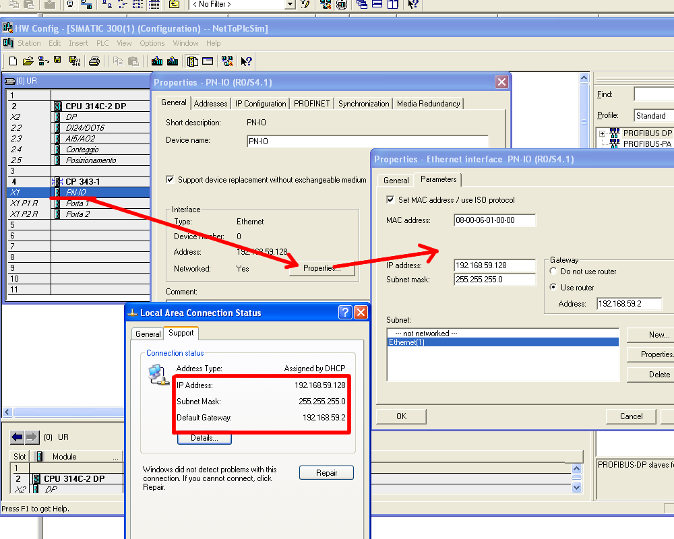
Task: Click Properties... button in the Interface group
Action: coord(322,267)
